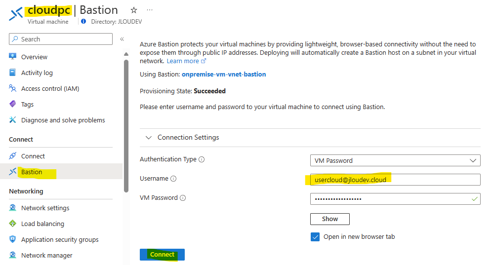The width and height of the screenshot is (492, 265).
Task: Click the sidebar Search field
Action: pyautogui.click(x=61, y=39)
